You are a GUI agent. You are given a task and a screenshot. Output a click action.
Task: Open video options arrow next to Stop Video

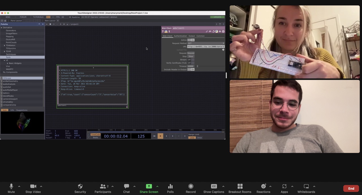[41, 186]
